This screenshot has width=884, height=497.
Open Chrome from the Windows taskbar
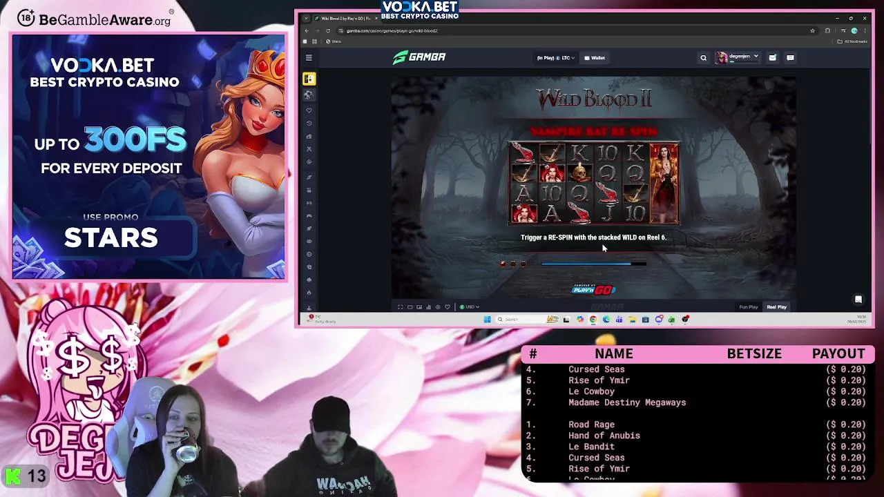[x=593, y=320]
